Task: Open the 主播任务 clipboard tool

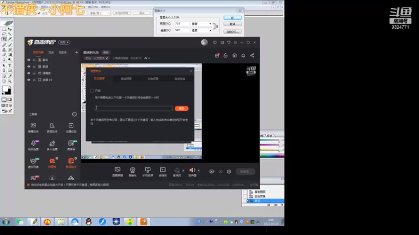Action: (x=71, y=127)
